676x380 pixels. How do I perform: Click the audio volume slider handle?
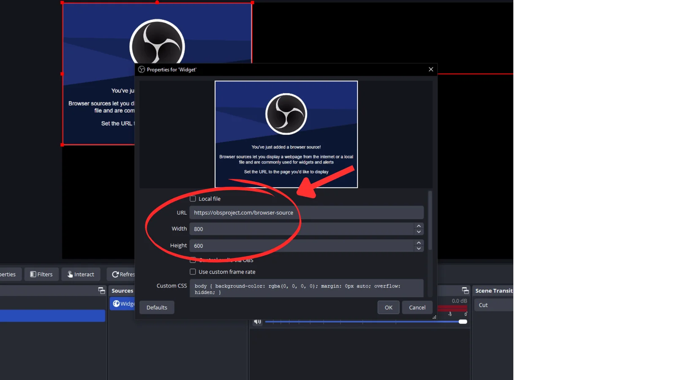[x=463, y=322]
